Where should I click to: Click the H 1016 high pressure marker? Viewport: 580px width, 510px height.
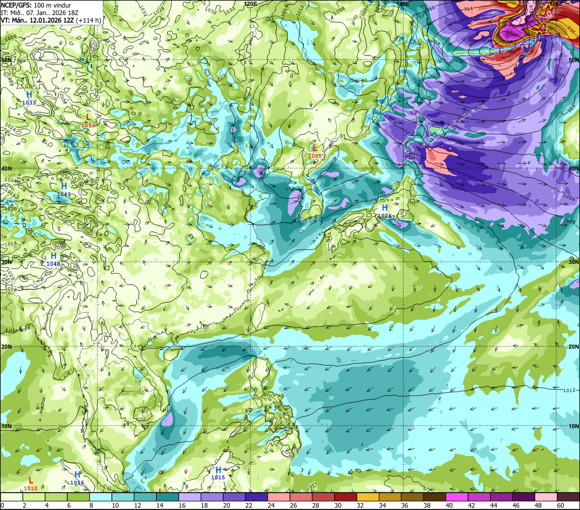(x=77, y=478)
